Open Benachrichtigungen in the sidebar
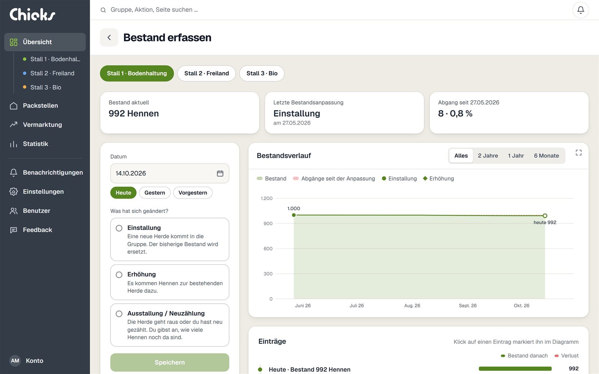Viewport: 599px width, 374px height. point(45,172)
